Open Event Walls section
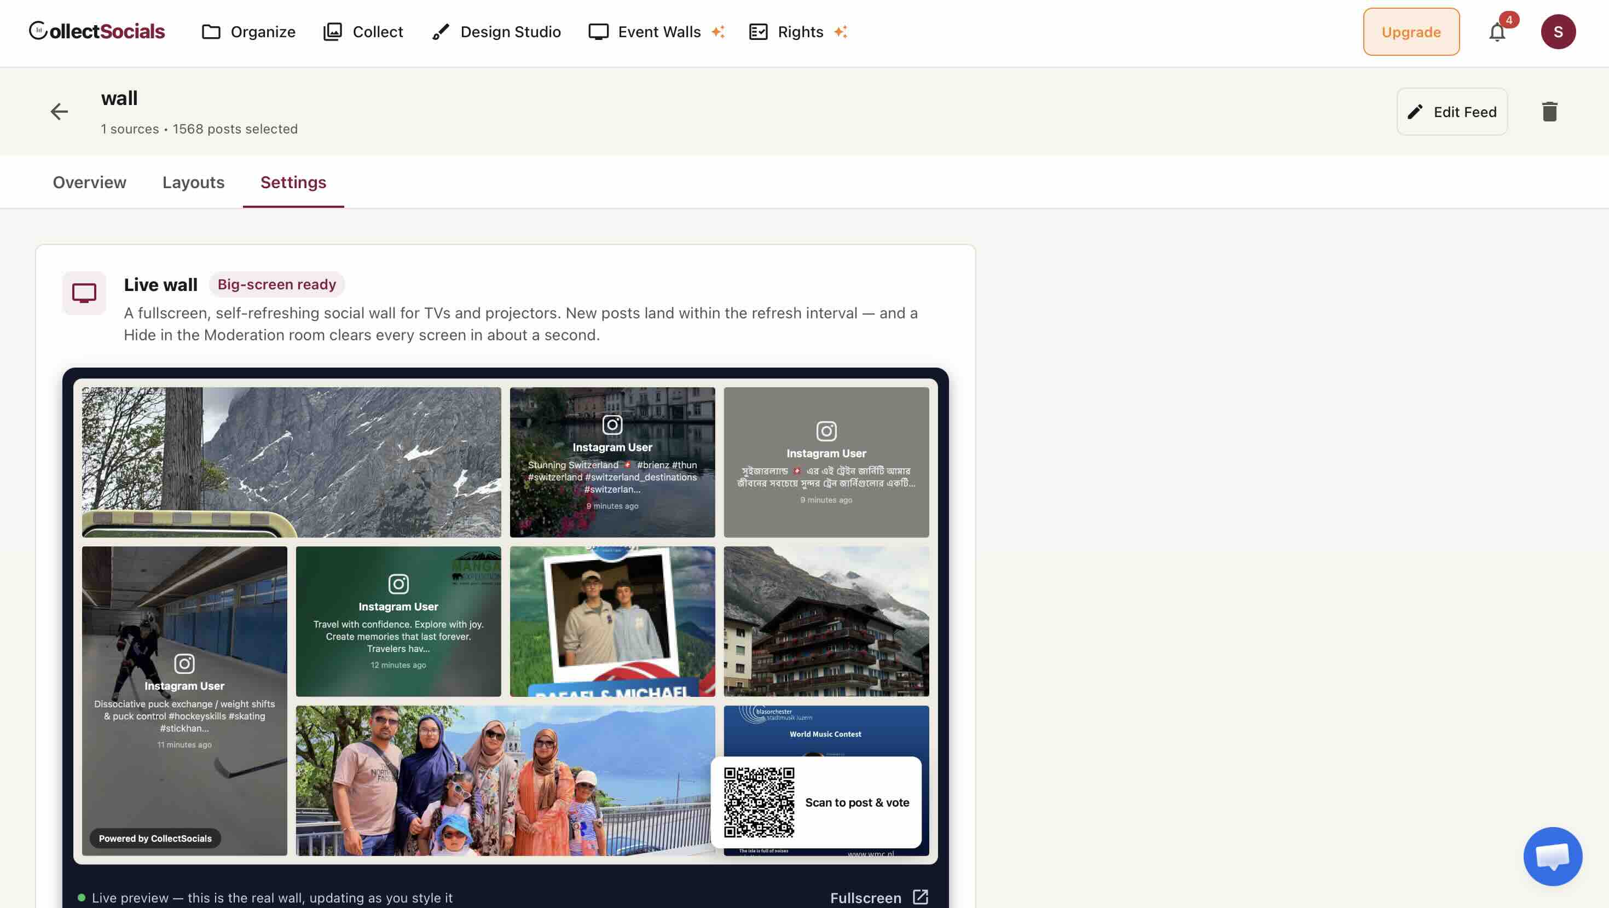The height and width of the screenshot is (908, 1609). coord(657,32)
